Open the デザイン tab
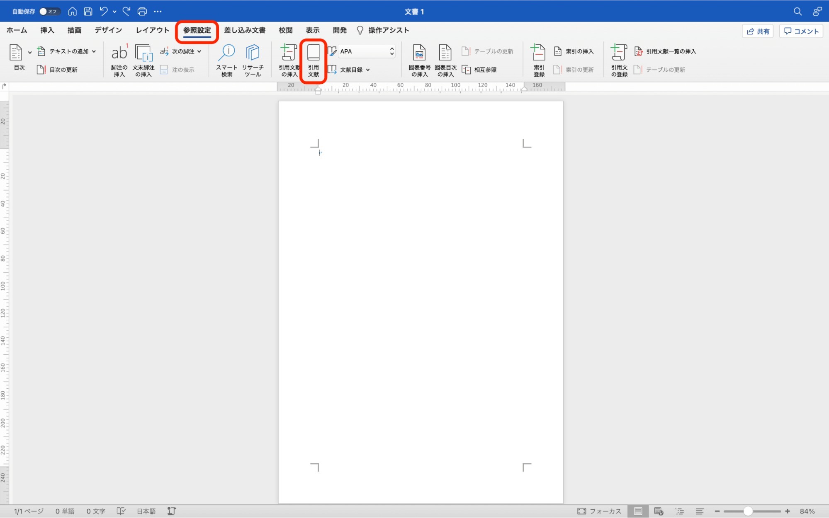 (108, 30)
